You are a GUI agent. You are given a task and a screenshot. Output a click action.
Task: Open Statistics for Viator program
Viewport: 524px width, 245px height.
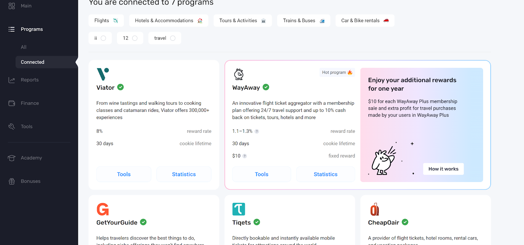pyautogui.click(x=184, y=174)
